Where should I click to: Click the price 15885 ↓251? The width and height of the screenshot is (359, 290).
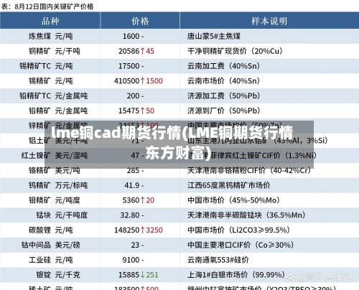click(x=139, y=275)
